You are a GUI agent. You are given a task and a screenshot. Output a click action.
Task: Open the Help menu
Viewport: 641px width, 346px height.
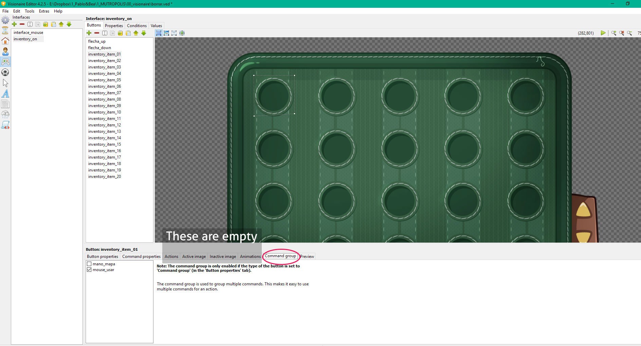(58, 11)
